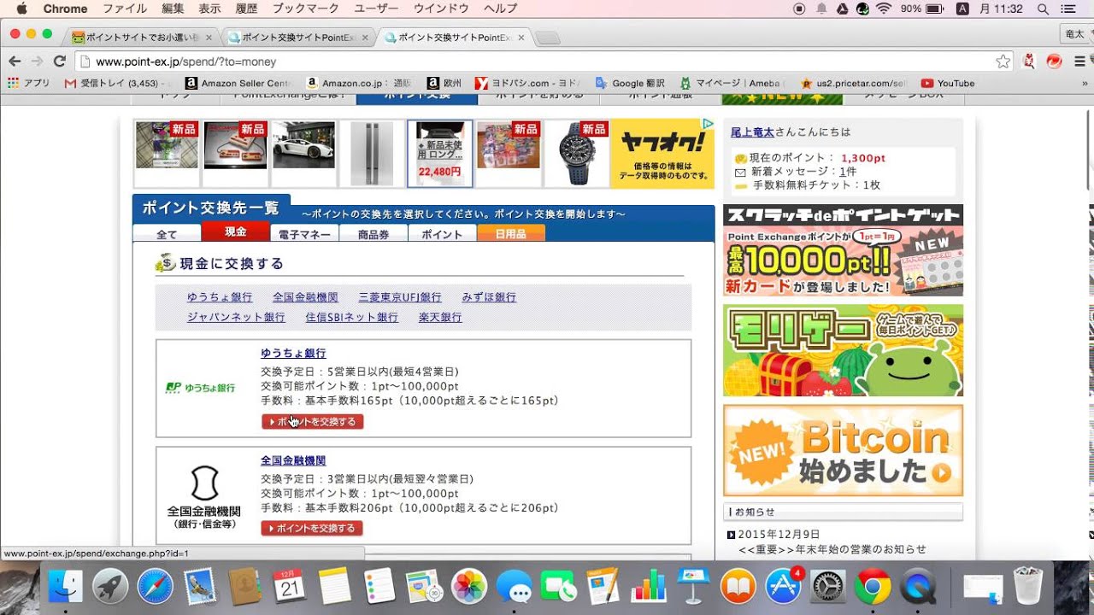Image resolution: width=1094 pixels, height=615 pixels.
Task: Click the ヤフオク! ad banner
Action: click(x=662, y=154)
